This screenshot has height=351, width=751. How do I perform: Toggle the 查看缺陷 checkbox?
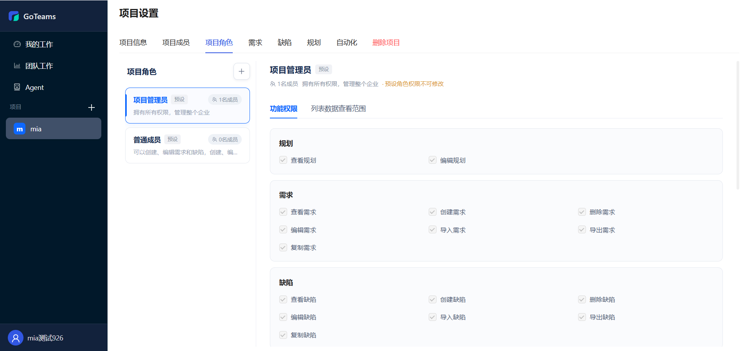tap(283, 299)
